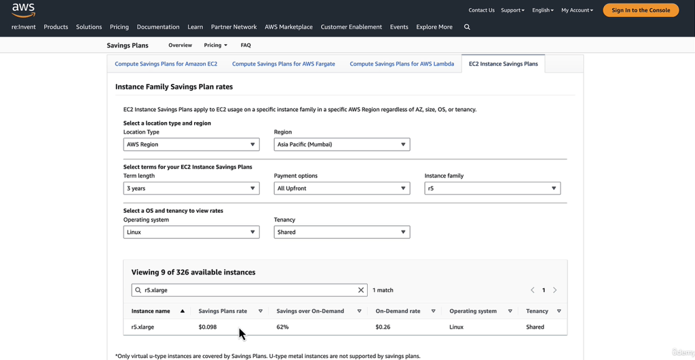The width and height of the screenshot is (695, 360).
Task: Click the r5.xlarge instance name cell
Action: click(143, 327)
